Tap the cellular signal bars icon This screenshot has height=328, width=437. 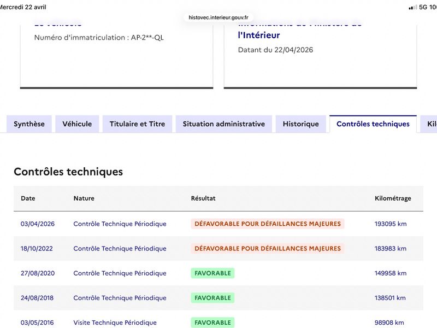click(413, 7)
